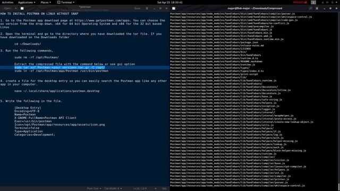This screenshot has width=340, height=191.
Task: Click the new document icon in editor
Action: pyautogui.click(x=22, y=8)
